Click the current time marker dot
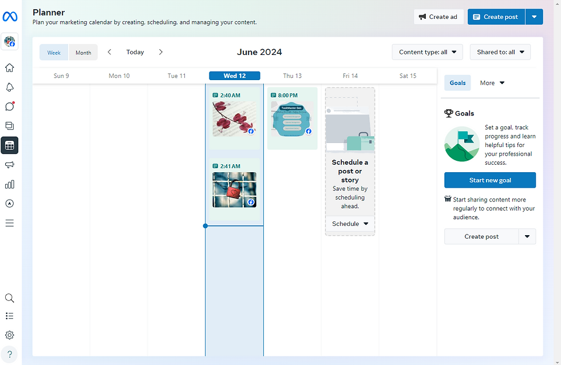This screenshot has width=561, height=365. tap(206, 226)
